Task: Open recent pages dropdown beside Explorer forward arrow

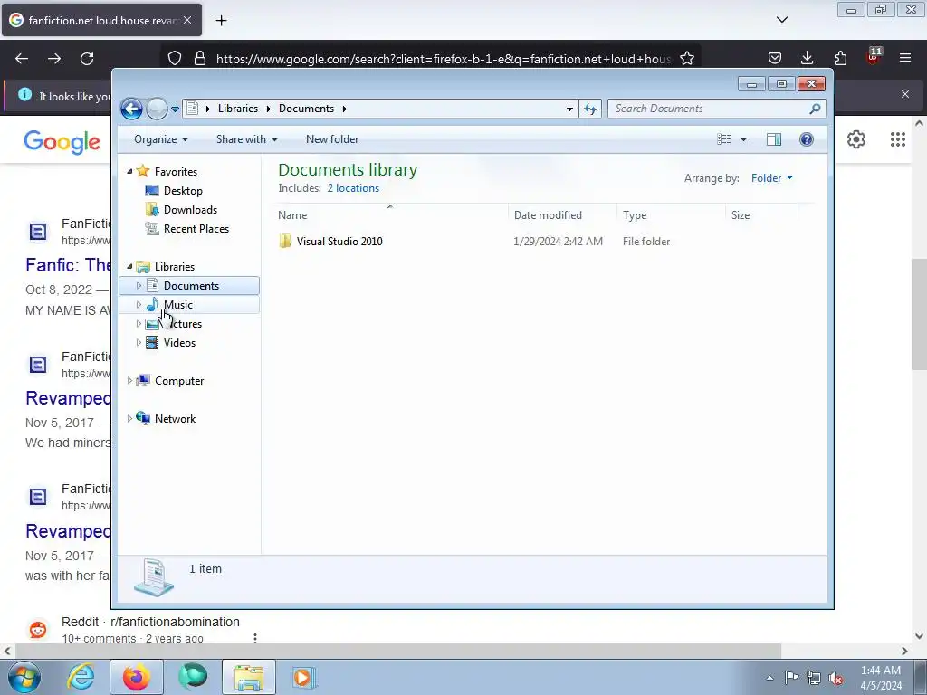Action: coord(175,109)
